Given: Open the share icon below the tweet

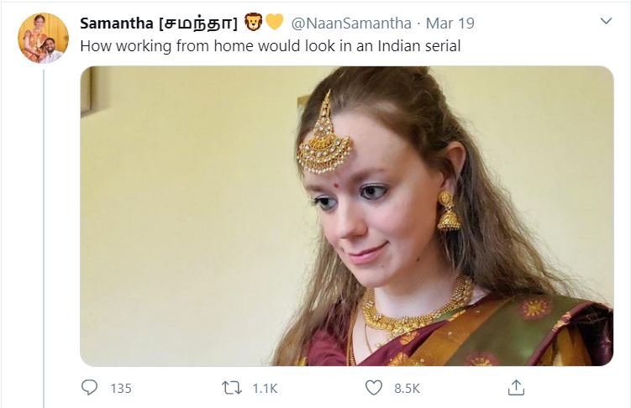Looking at the screenshot, I should [516, 387].
